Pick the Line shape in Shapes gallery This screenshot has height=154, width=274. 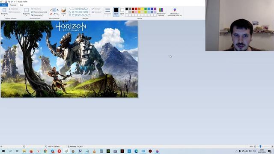pos(70,9)
